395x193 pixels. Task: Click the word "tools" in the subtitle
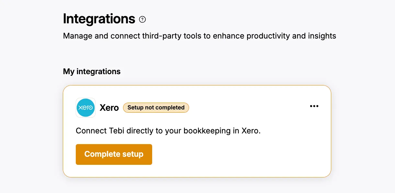click(191, 36)
